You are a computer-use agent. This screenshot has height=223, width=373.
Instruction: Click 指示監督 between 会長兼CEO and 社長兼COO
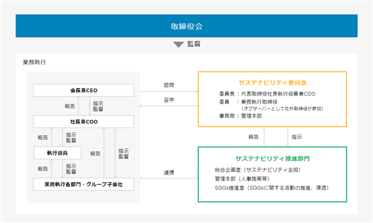tap(98, 107)
